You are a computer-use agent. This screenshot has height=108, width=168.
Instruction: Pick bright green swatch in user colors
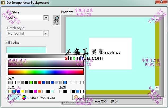click(x=31, y=83)
